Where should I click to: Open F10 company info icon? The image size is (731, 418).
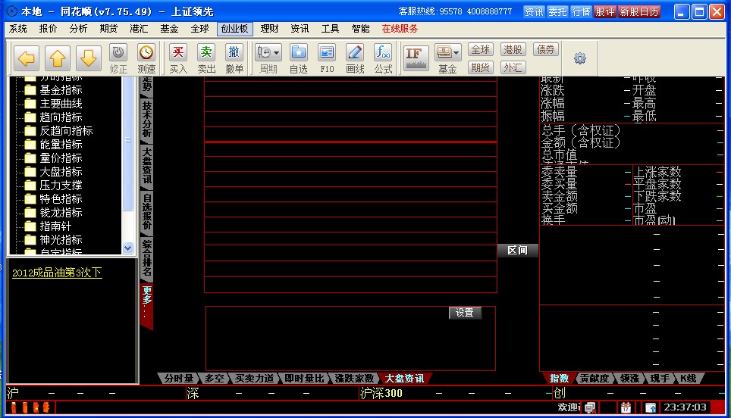tap(326, 53)
